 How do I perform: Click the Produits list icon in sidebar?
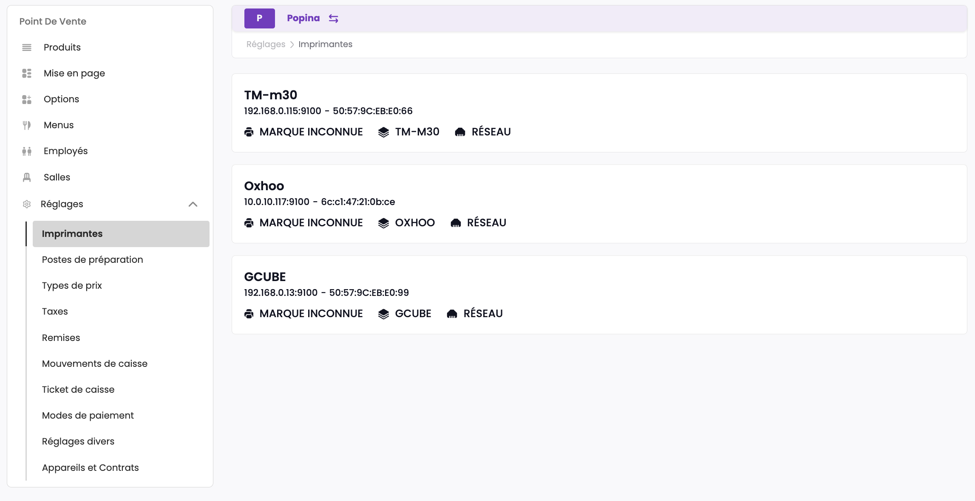(27, 48)
